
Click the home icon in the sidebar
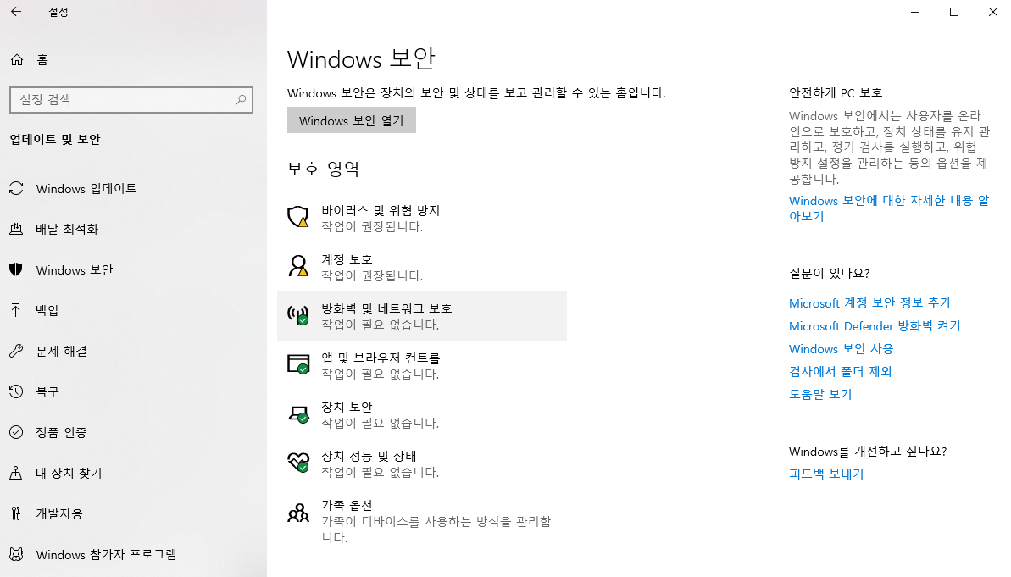tap(17, 60)
